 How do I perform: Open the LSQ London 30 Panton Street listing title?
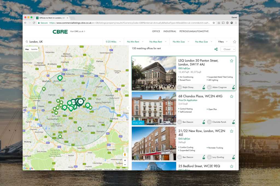point(198,62)
